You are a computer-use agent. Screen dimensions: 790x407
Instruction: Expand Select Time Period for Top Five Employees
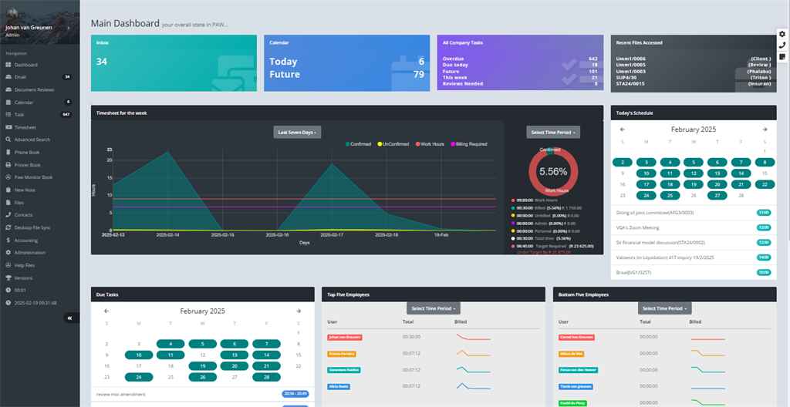pyautogui.click(x=433, y=308)
